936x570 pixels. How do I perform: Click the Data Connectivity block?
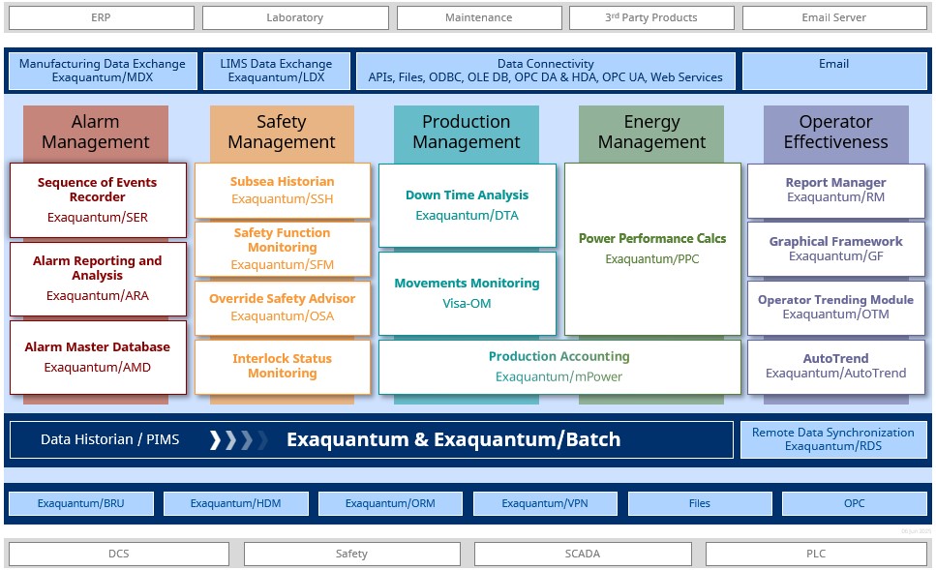pos(545,71)
